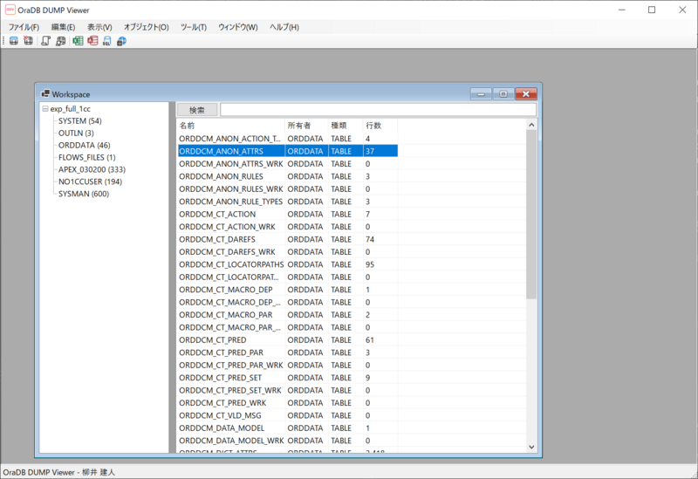
Task: Click the red table export icon
Action: tap(92, 41)
